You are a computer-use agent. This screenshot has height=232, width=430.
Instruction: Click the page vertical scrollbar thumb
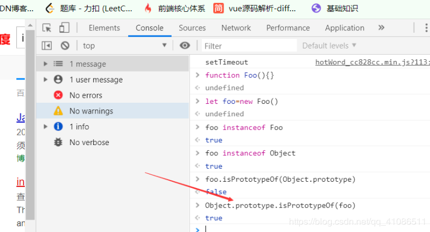point(30,125)
